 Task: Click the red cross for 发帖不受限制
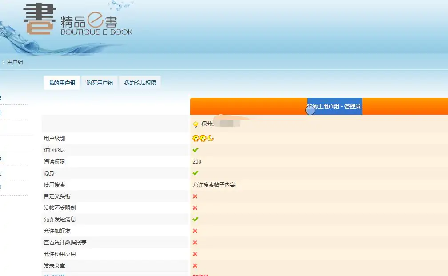(x=195, y=208)
